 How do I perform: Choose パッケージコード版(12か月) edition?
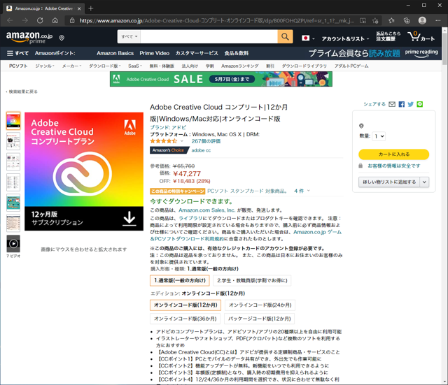pos(259,319)
